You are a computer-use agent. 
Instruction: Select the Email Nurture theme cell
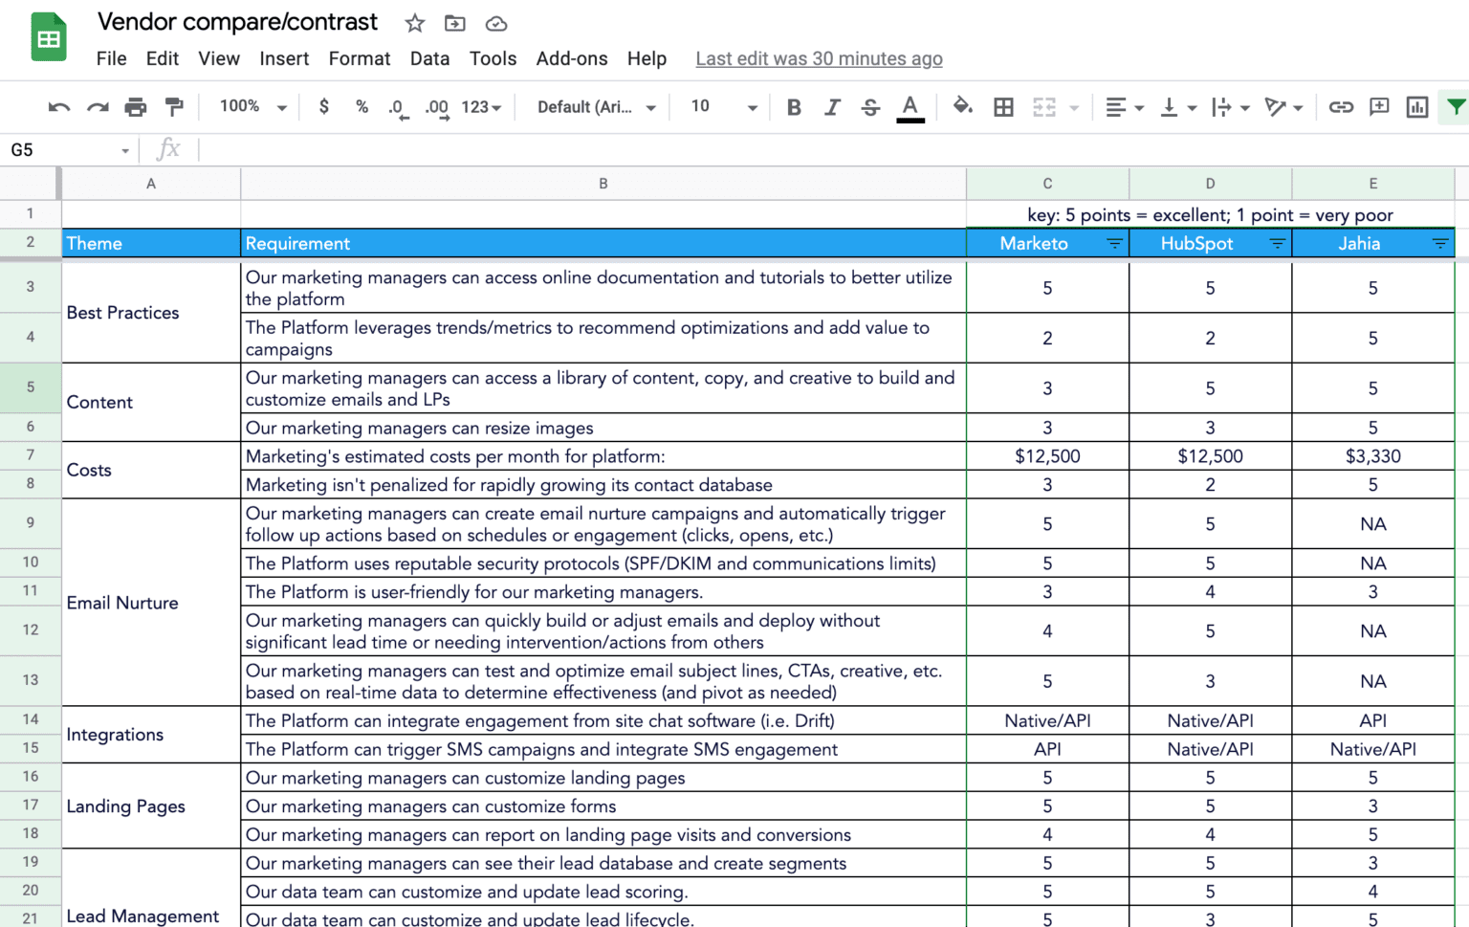coord(151,603)
